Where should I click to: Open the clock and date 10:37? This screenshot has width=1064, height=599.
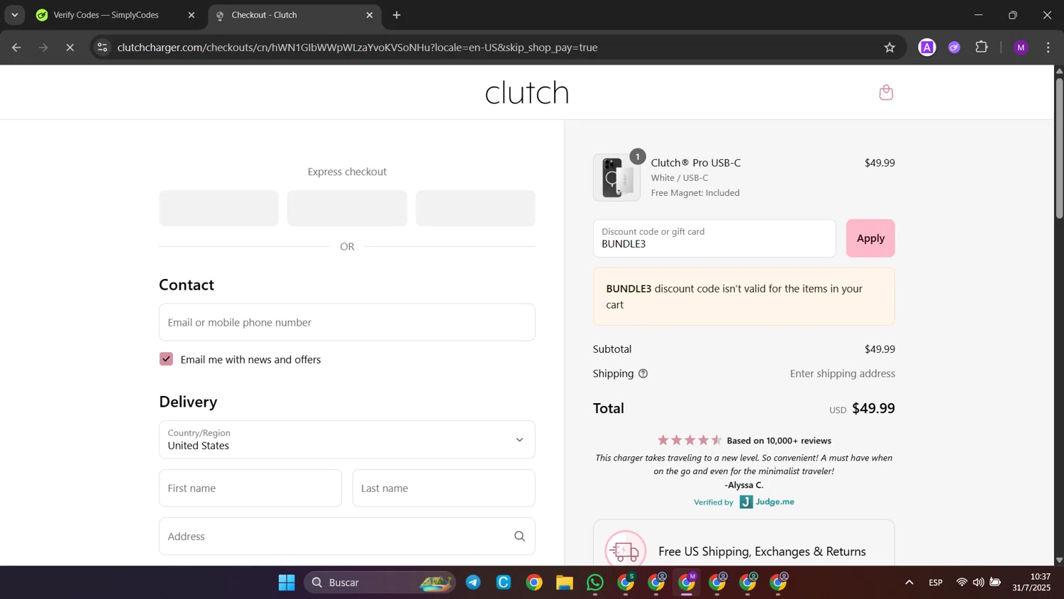click(x=1031, y=583)
